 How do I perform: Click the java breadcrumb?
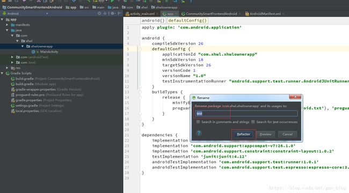click(x=113, y=8)
